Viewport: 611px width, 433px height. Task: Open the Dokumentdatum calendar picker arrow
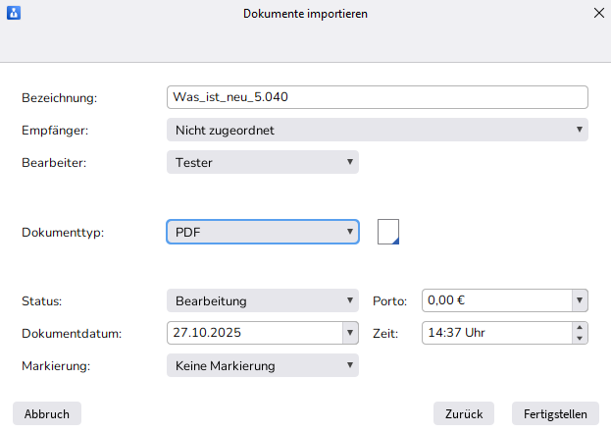point(350,333)
